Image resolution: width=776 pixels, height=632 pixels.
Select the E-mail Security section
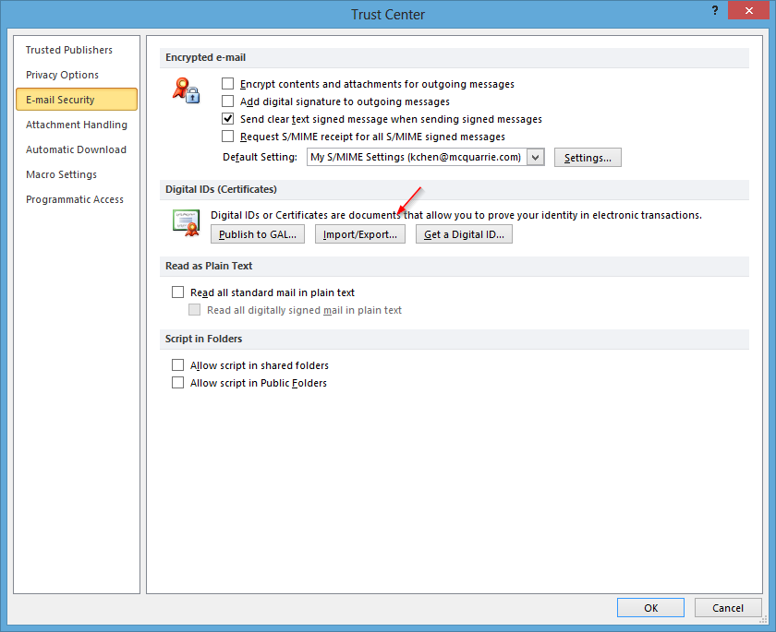coord(77,100)
